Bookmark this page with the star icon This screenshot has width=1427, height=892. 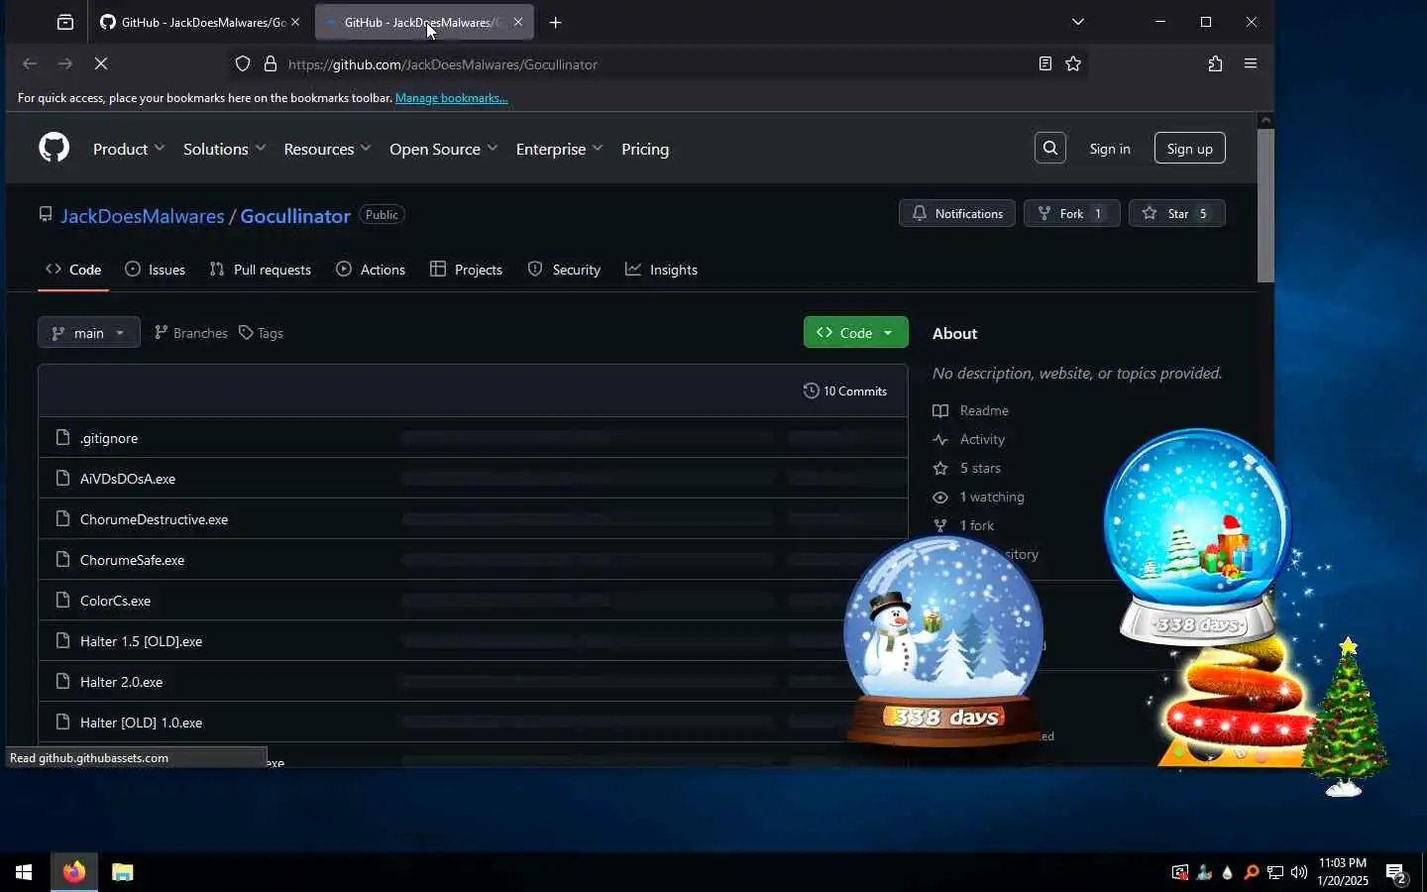tap(1073, 63)
